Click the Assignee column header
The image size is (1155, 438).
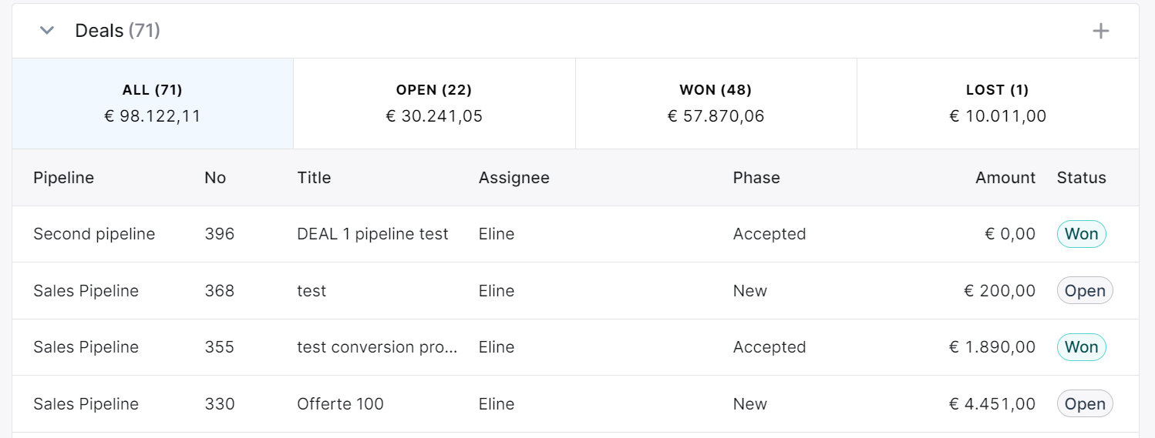click(514, 178)
